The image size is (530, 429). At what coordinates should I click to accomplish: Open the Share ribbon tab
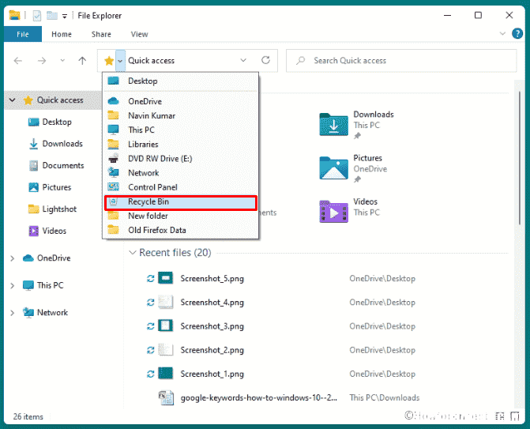point(101,34)
